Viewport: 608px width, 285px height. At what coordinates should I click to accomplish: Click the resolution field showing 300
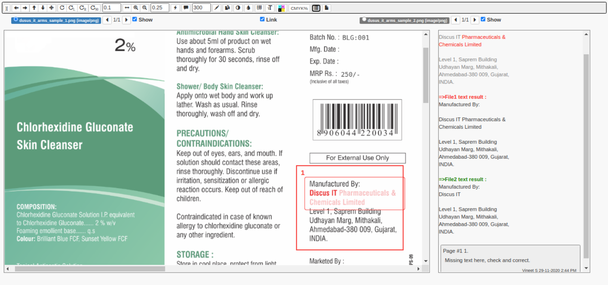[201, 8]
